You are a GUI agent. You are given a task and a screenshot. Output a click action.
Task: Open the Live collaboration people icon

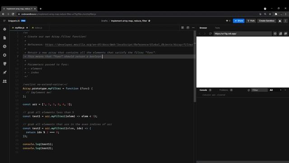point(5,81)
